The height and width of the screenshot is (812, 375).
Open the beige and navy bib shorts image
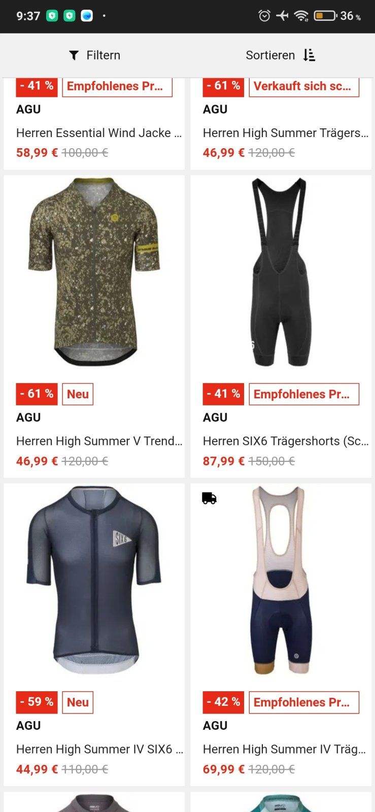(x=281, y=580)
